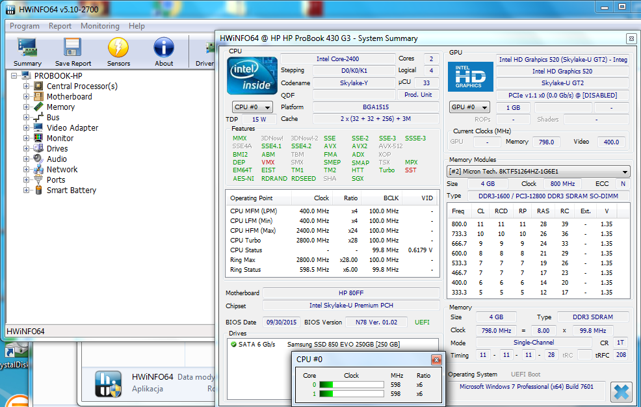Image resolution: width=641 pixels, height=407 pixels.
Task: Click the Bus tree icon
Action: pos(38,117)
